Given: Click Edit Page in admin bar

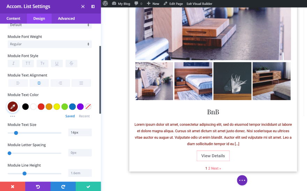Looking at the screenshot, I should (x=173, y=3).
